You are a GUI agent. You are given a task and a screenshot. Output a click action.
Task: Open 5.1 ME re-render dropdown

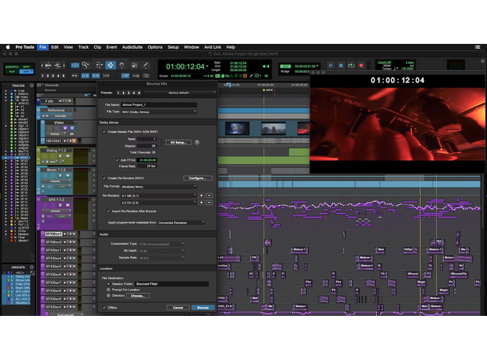click(x=159, y=195)
